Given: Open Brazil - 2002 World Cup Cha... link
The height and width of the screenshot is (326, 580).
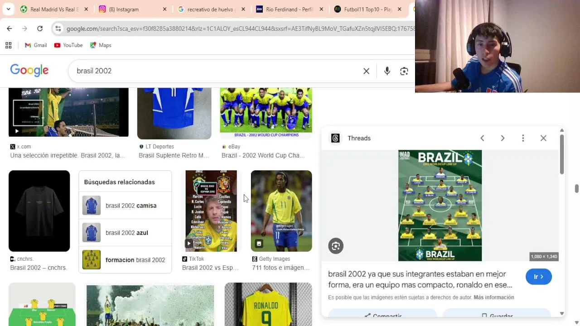Looking at the screenshot, I should point(263,155).
